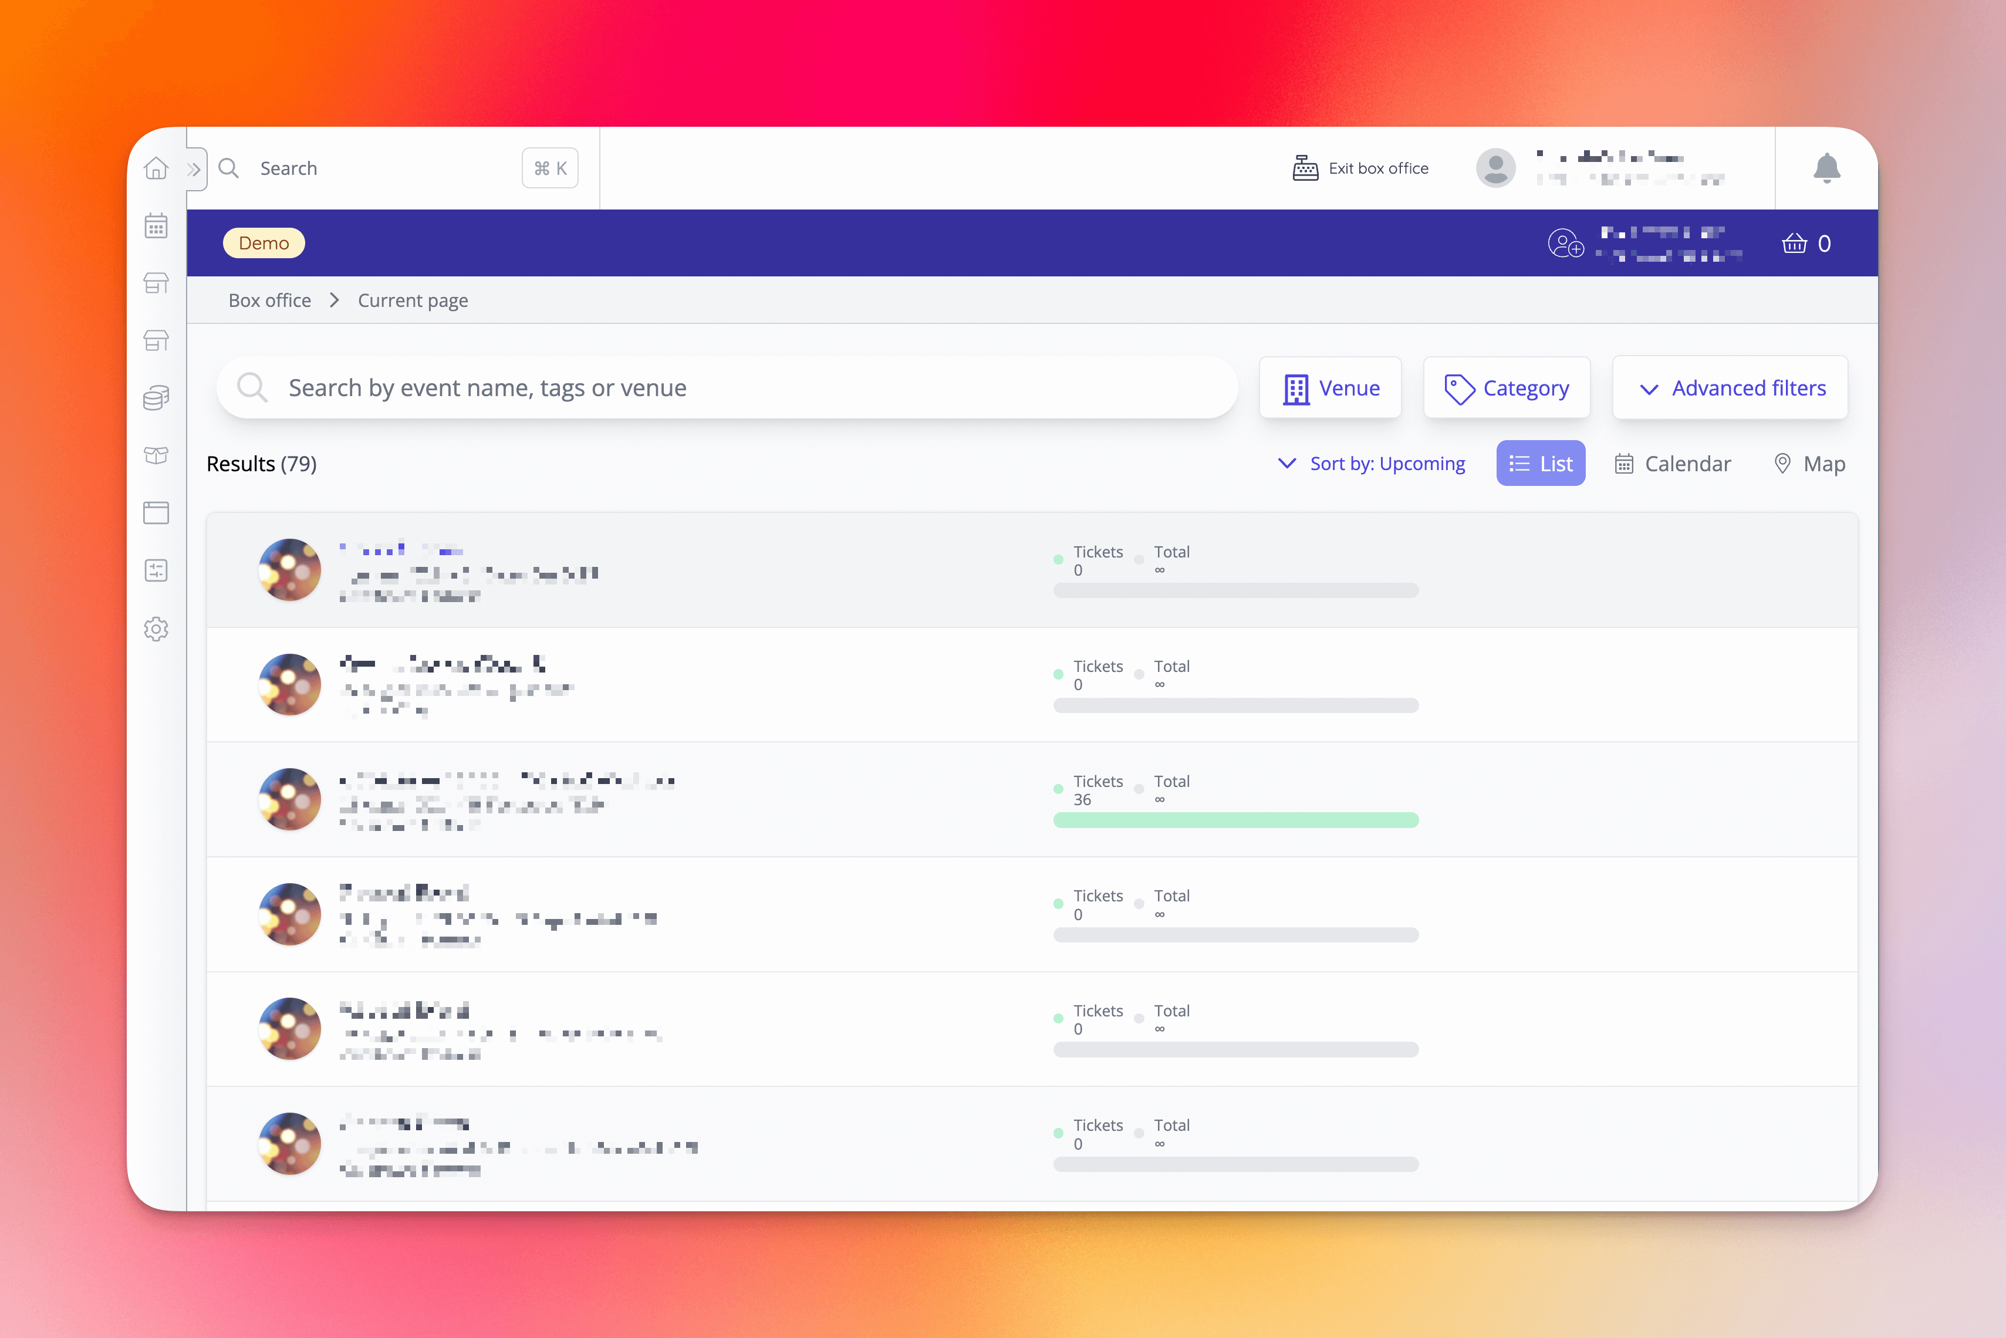Switch to Map view
This screenshot has height=1338, width=2006.
pos(1809,464)
